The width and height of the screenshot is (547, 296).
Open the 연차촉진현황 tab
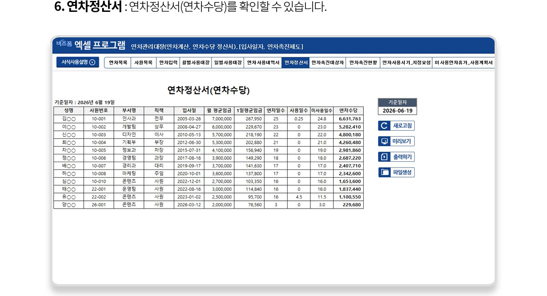coord(363,63)
